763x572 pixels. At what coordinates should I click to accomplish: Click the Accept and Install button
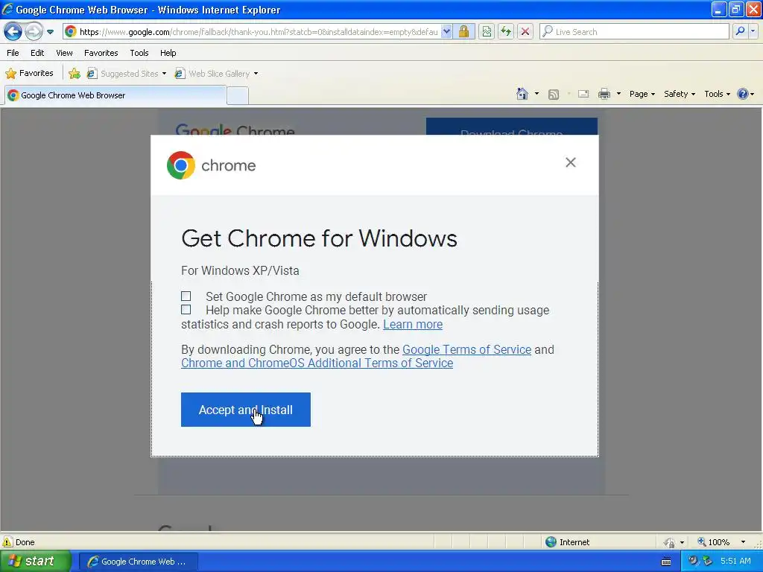tap(246, 410)
